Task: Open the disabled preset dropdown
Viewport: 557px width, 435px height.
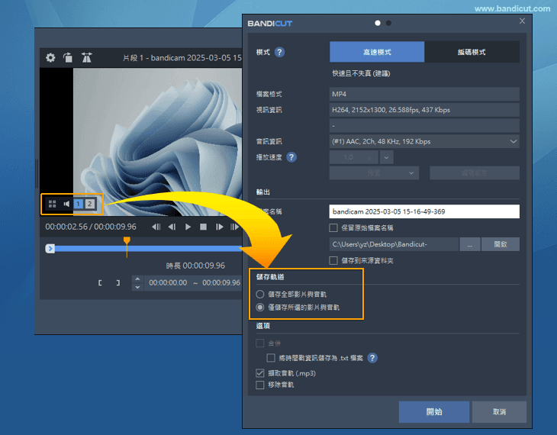Action: (374, 173)
